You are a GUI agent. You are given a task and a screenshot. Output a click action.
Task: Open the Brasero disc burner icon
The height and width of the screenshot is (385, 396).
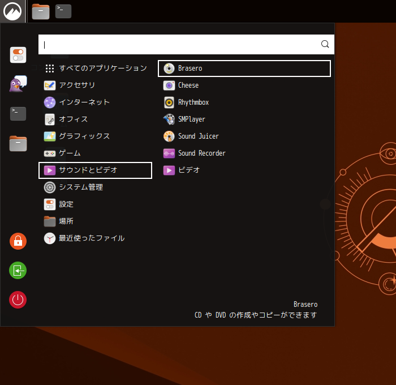(x=169, y=69)
